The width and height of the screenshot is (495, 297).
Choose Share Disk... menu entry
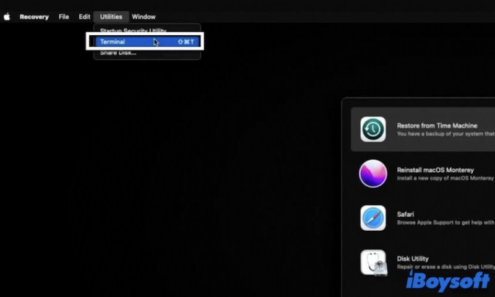[x=118, y=53]
